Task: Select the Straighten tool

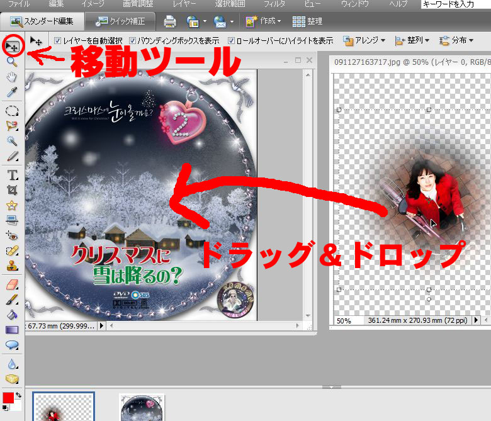Action: [12, 220]
